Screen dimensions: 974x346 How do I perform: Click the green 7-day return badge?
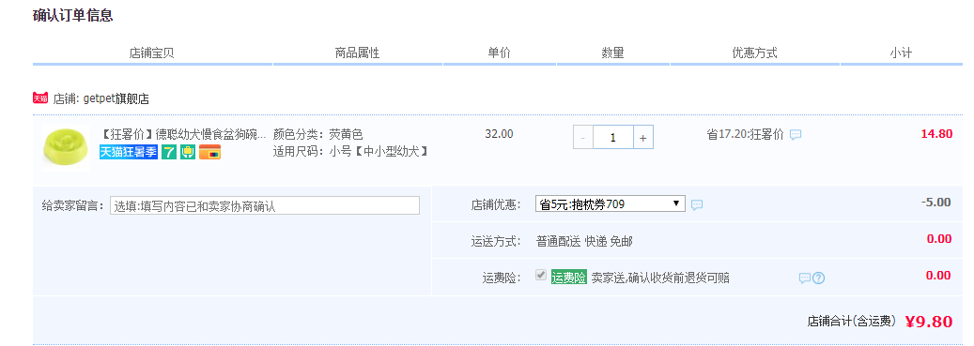[169, 152]
